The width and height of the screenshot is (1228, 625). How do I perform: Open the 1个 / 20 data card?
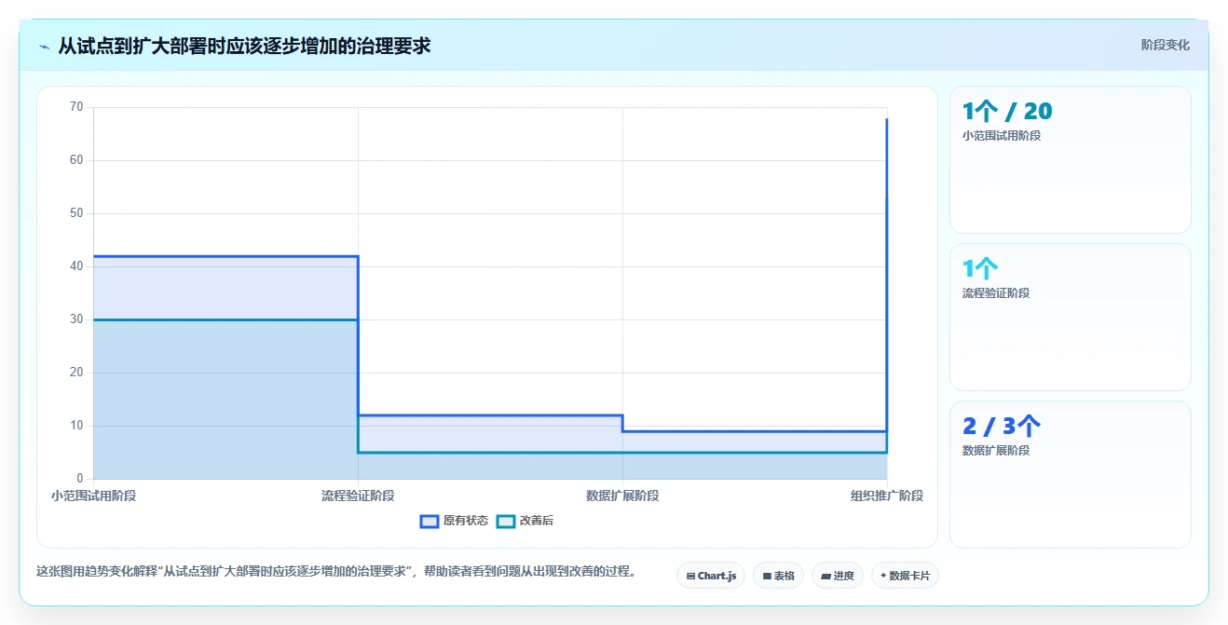(1070, 159)
